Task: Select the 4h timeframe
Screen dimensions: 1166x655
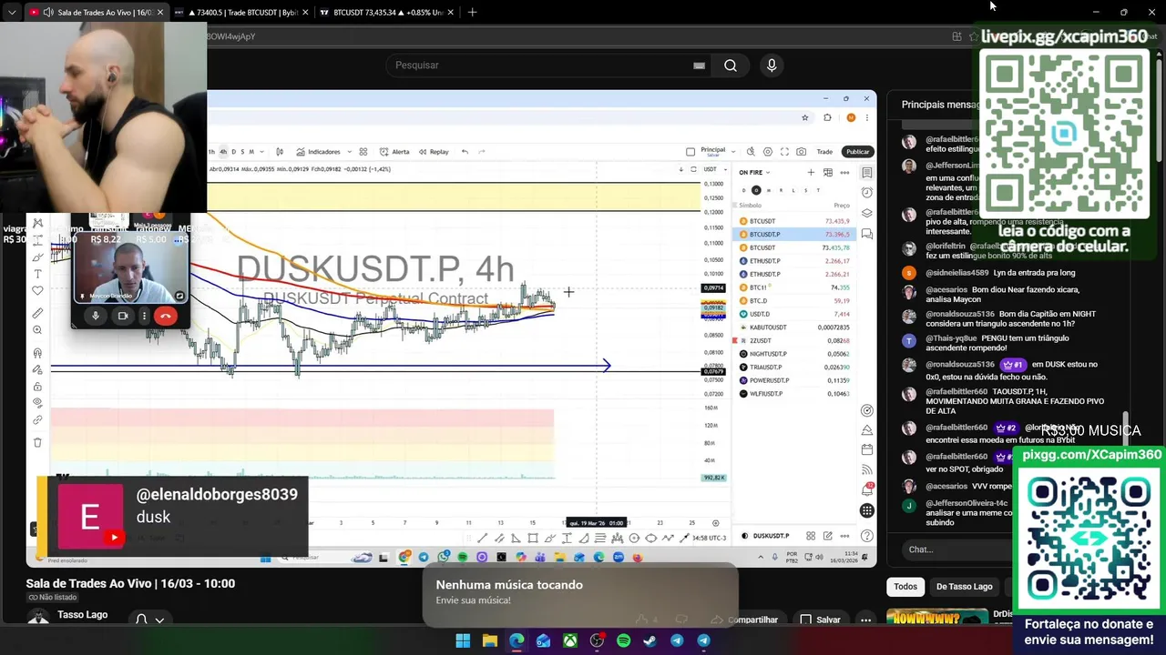Action: click(x=223, y=152)
